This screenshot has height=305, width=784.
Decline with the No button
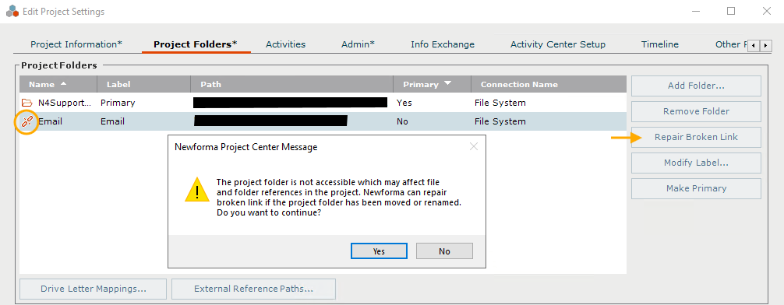(x=444, y=251)
